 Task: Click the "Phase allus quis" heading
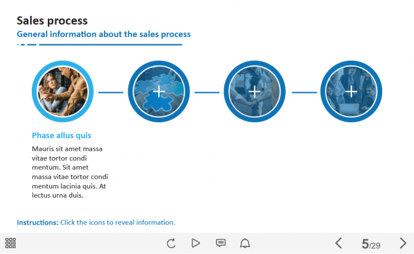(x=62, y=135)
